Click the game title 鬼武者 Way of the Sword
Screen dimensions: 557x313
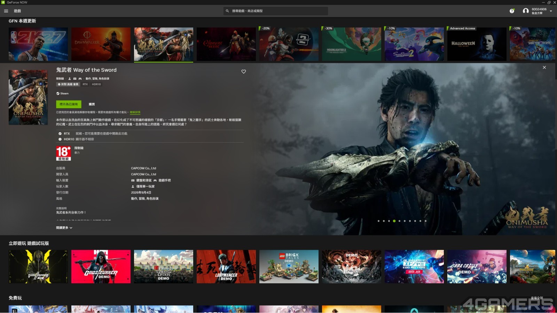[x=86, y=70]
